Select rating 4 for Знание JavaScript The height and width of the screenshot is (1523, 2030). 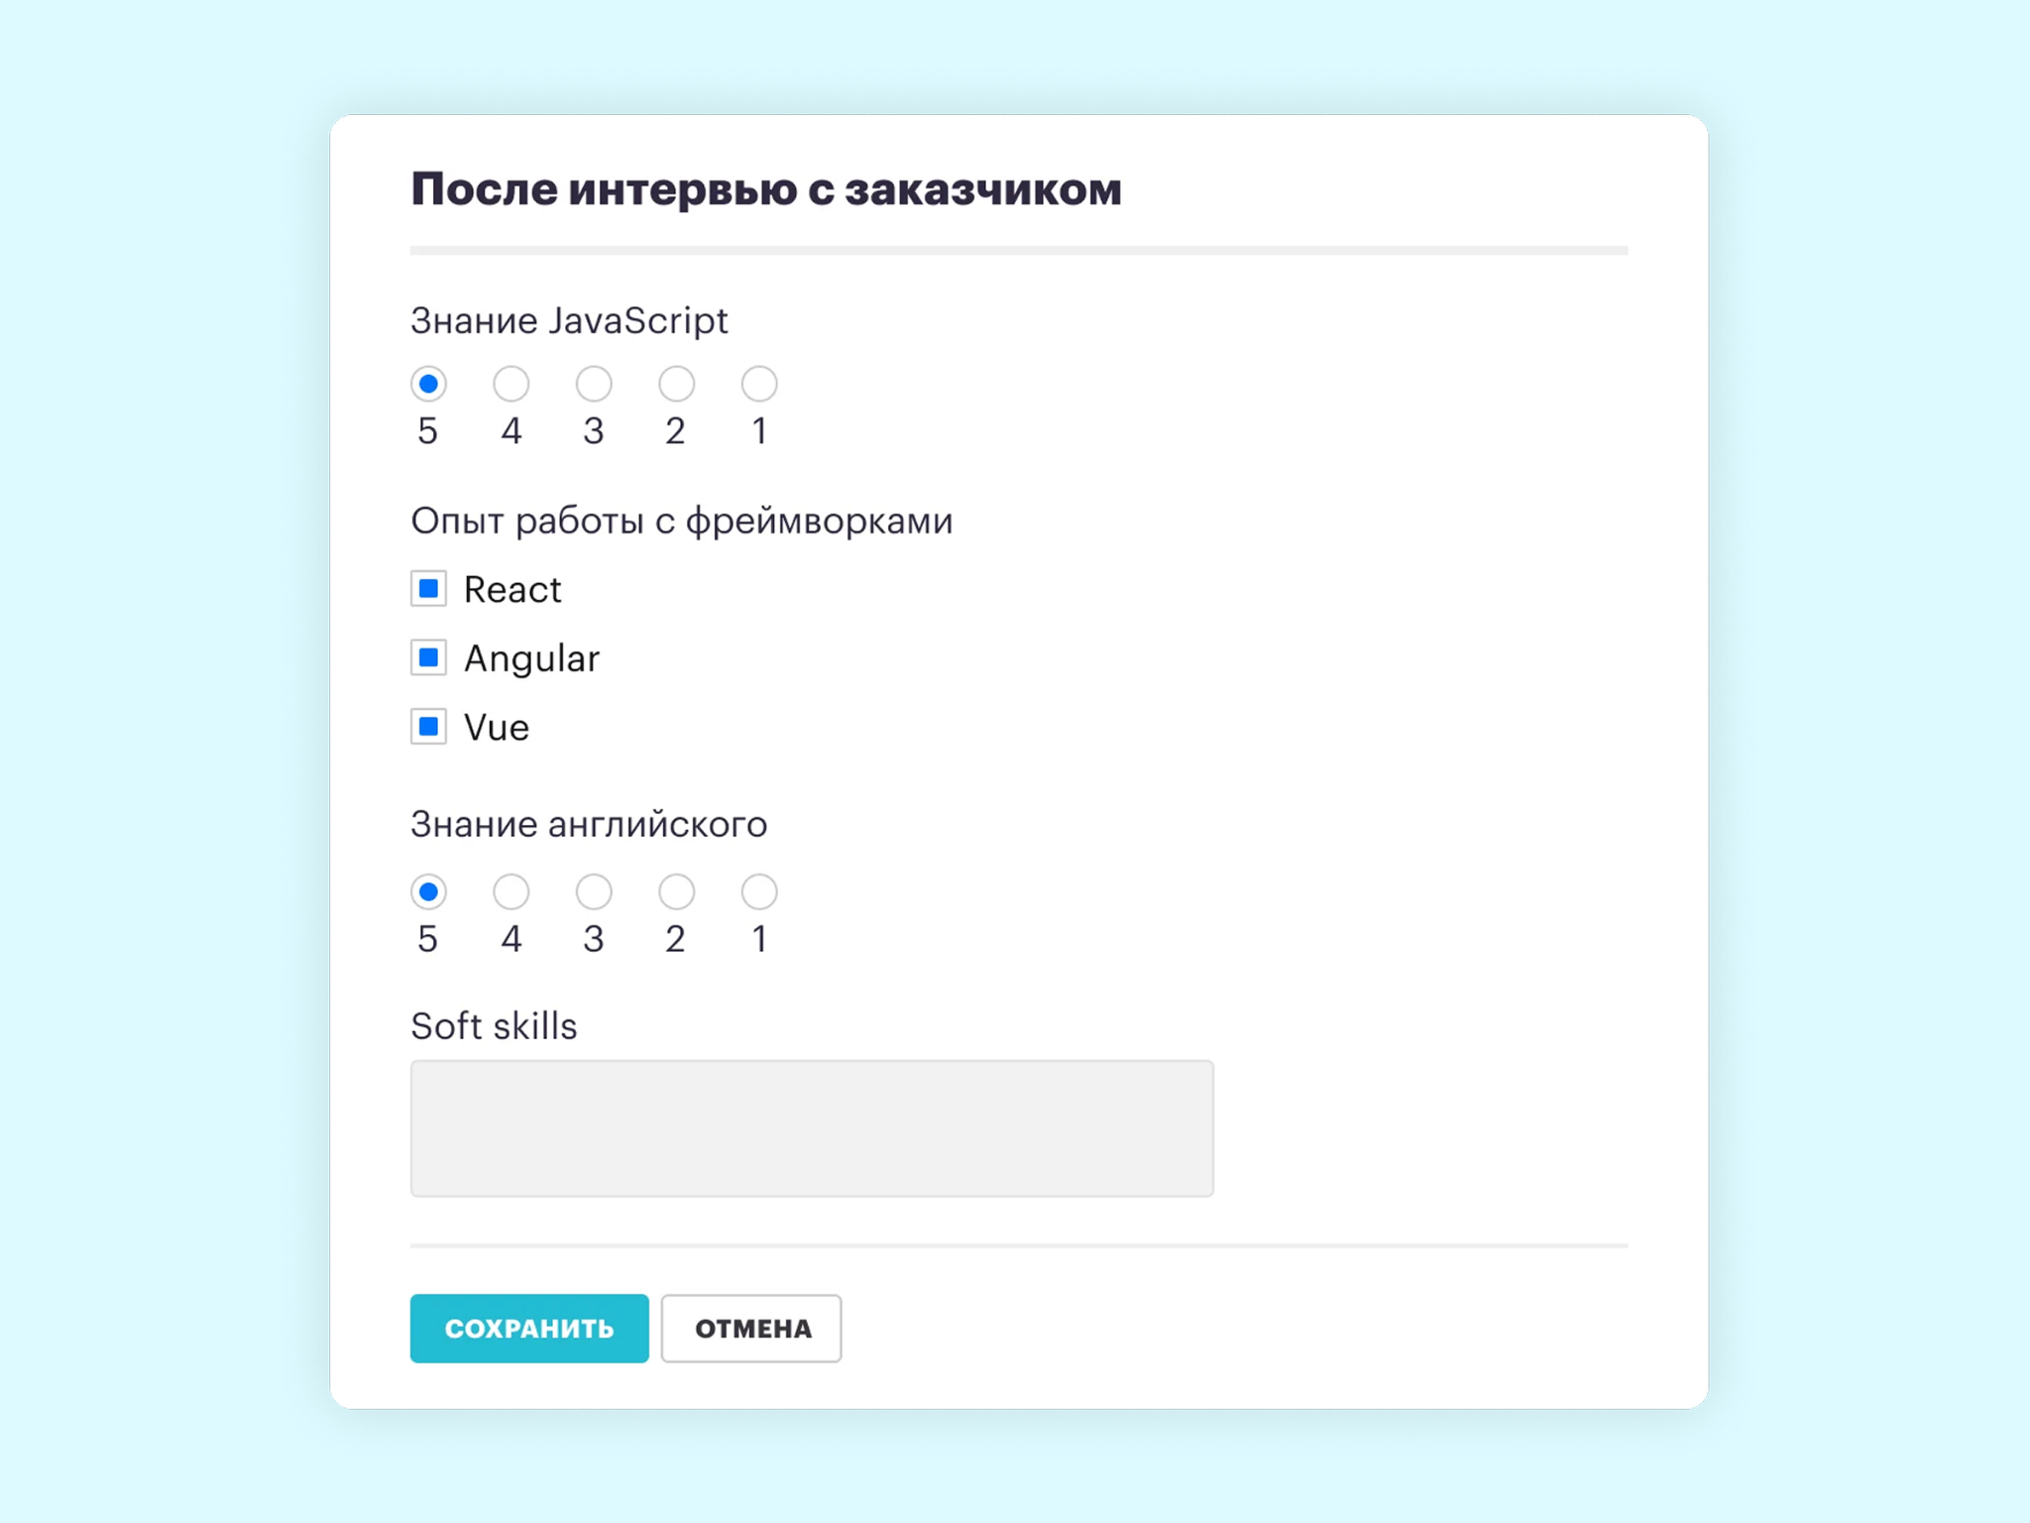click(511, 384)
